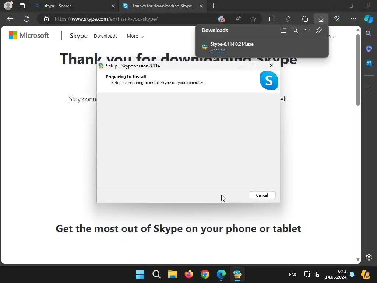Switch to Edge on the taskbar
The width and height of the screenshot is (377, 283).
click(221, 274)
